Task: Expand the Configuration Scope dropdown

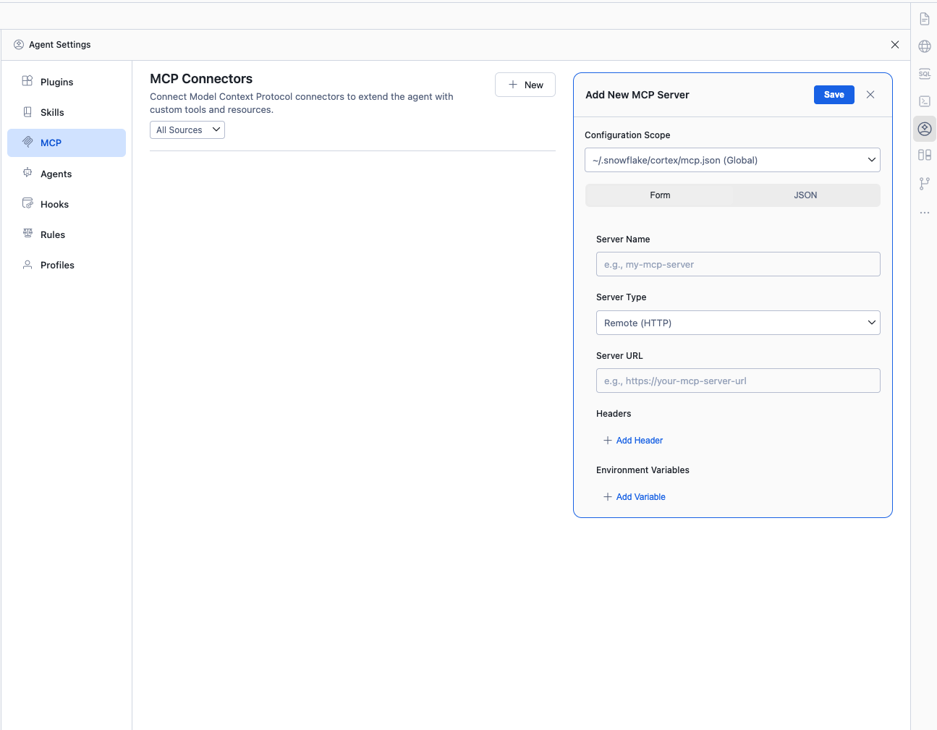Action: point(732,160)
